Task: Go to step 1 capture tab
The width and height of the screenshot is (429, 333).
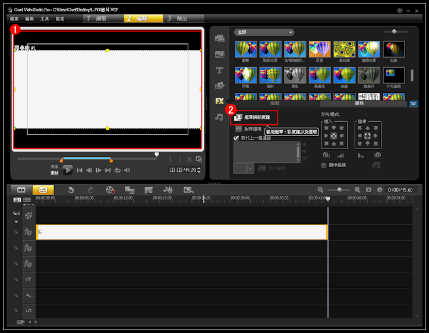Action: pos(103,18)
